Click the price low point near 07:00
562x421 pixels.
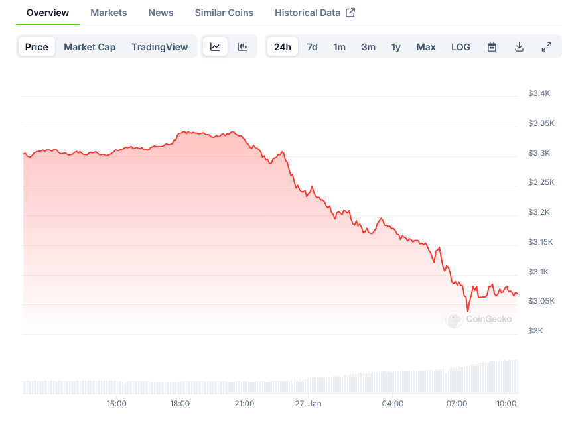(x=468, y=310)
